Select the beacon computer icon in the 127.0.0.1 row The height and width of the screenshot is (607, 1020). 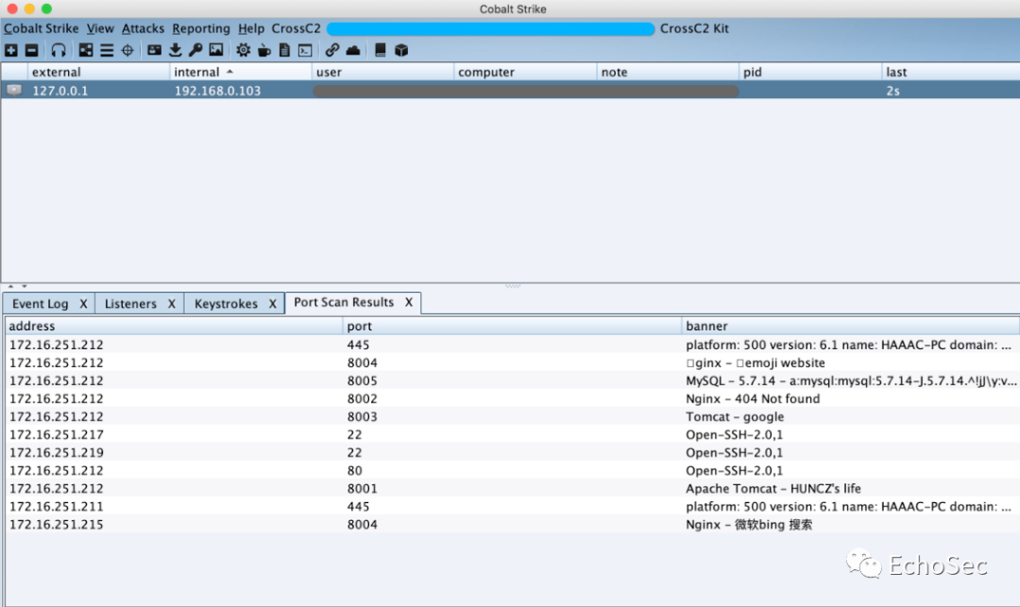point(14,91)
